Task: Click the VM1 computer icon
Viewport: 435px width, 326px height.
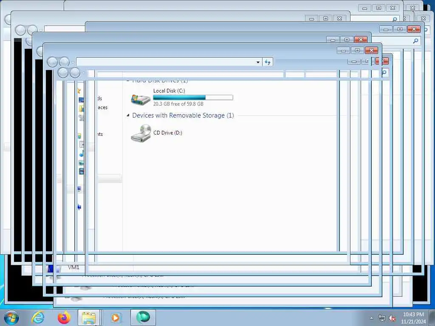Action: [54, 269]
